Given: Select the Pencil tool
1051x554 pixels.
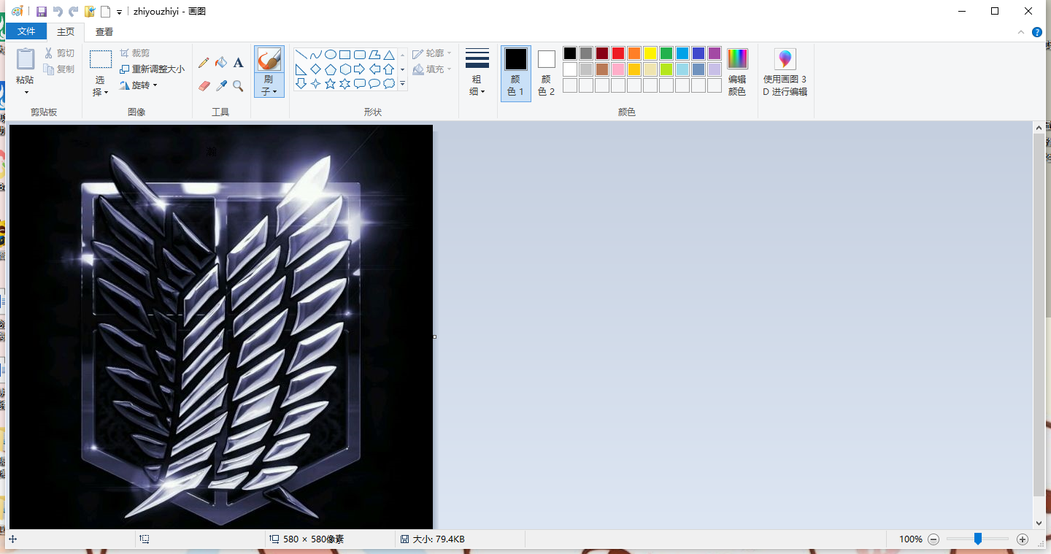Looking at the screenshot, I should tap(204, 62).
